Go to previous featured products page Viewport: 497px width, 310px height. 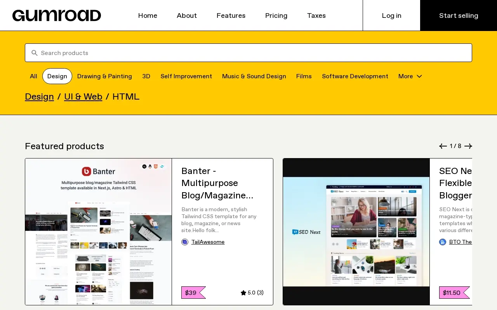pos(443,146)
